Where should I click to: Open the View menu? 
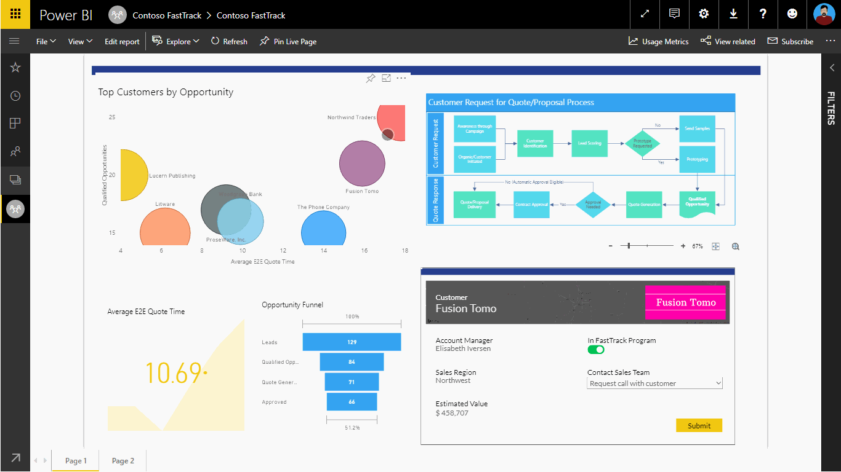79,41
